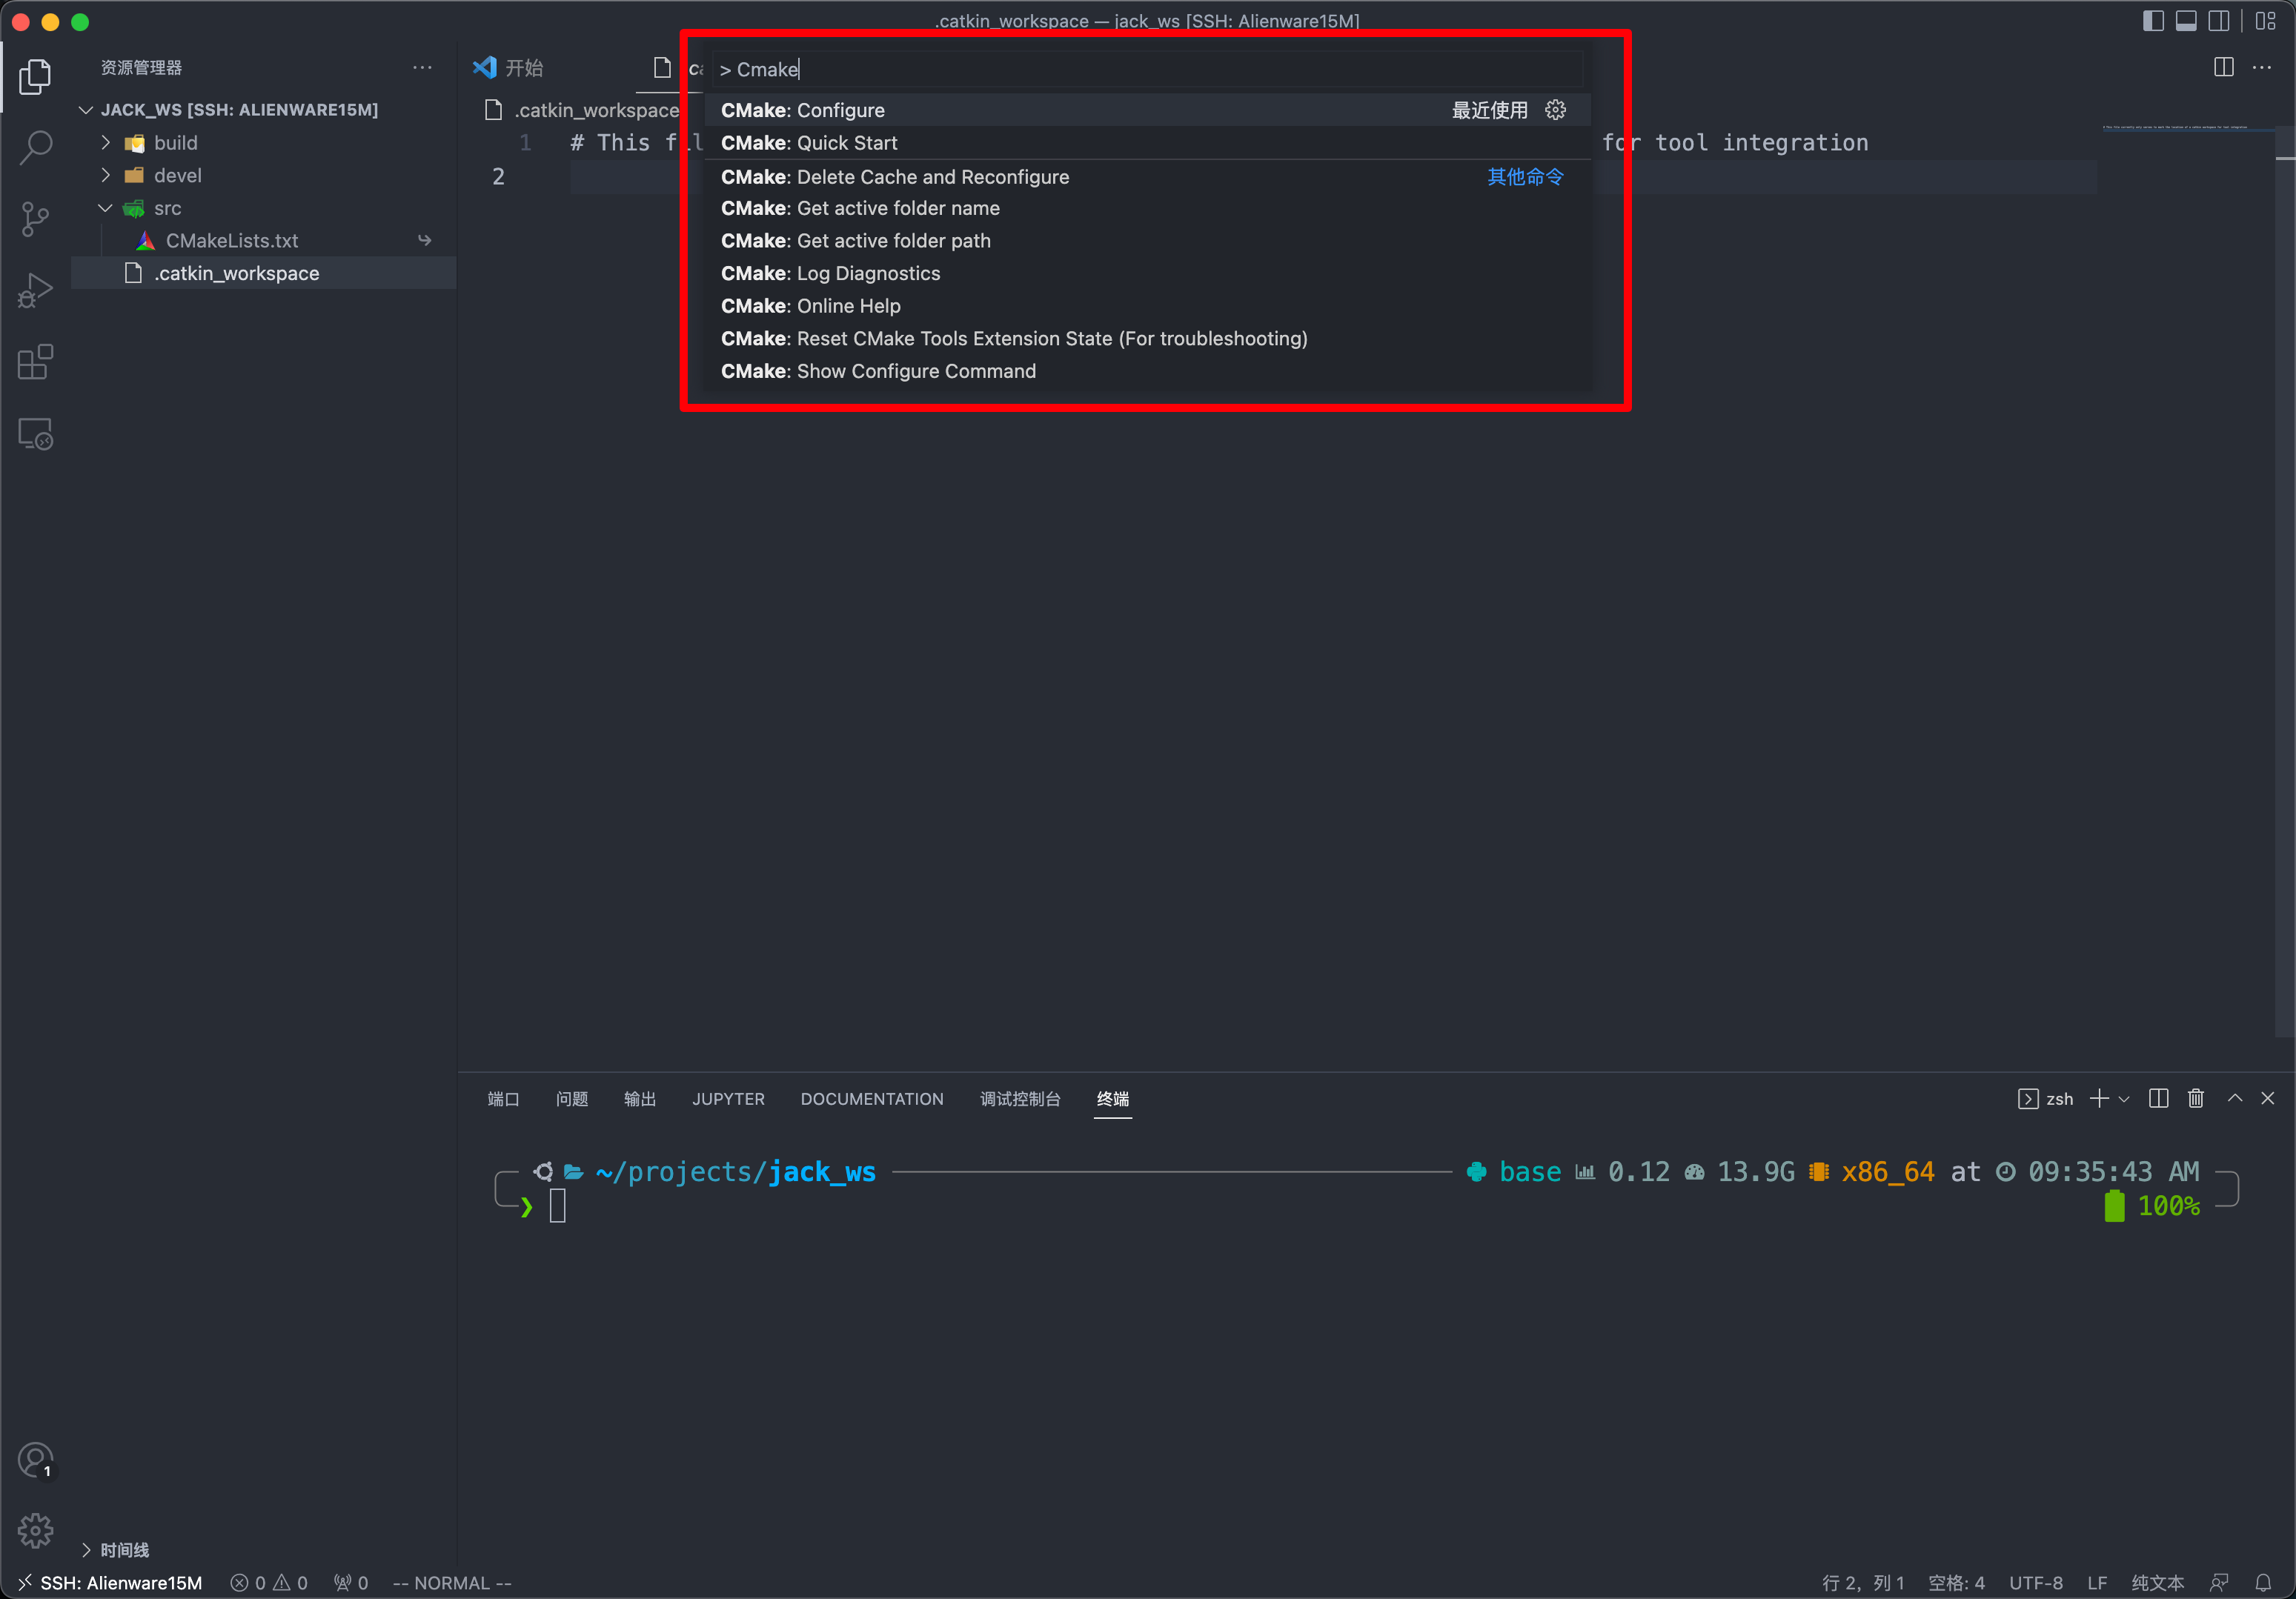This screenshot has width=2296, height=1599.
Task: Switch to the DOCUMENTATION panel tab
Action: 872,1099
